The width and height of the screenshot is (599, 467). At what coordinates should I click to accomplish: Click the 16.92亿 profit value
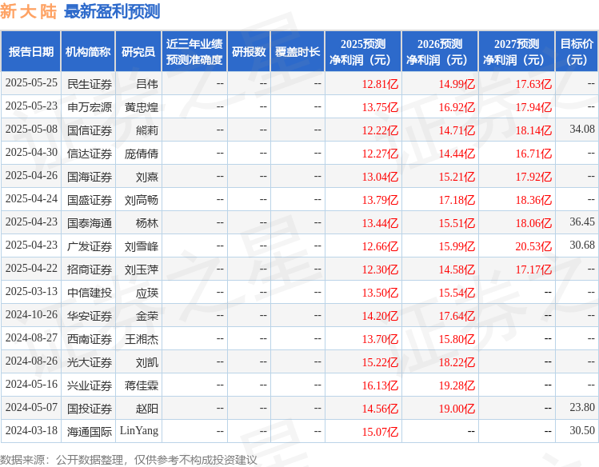tap(457, 107)
